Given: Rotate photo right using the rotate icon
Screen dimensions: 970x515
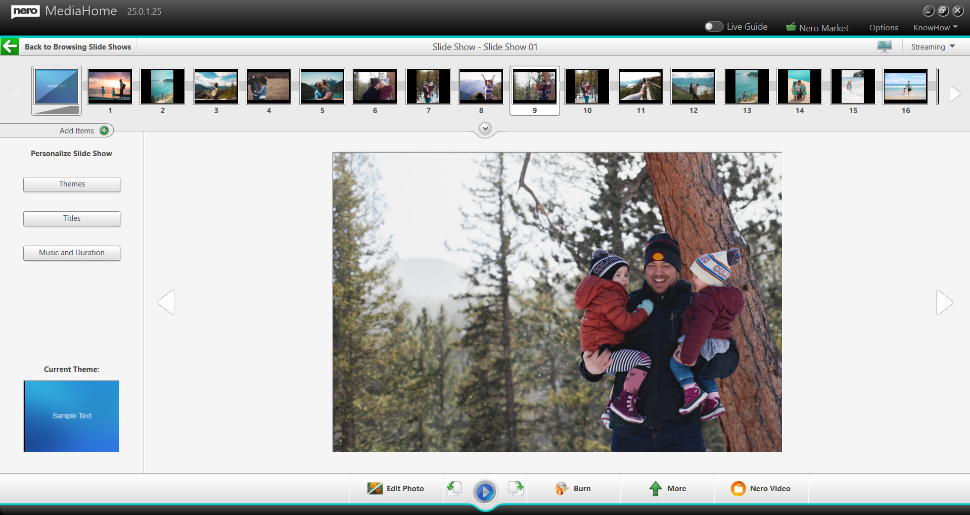Looking at the screenshot, I should click(x=516, y=488).
